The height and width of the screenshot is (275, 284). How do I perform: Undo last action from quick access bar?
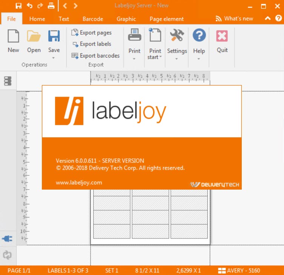pos(29,6)
